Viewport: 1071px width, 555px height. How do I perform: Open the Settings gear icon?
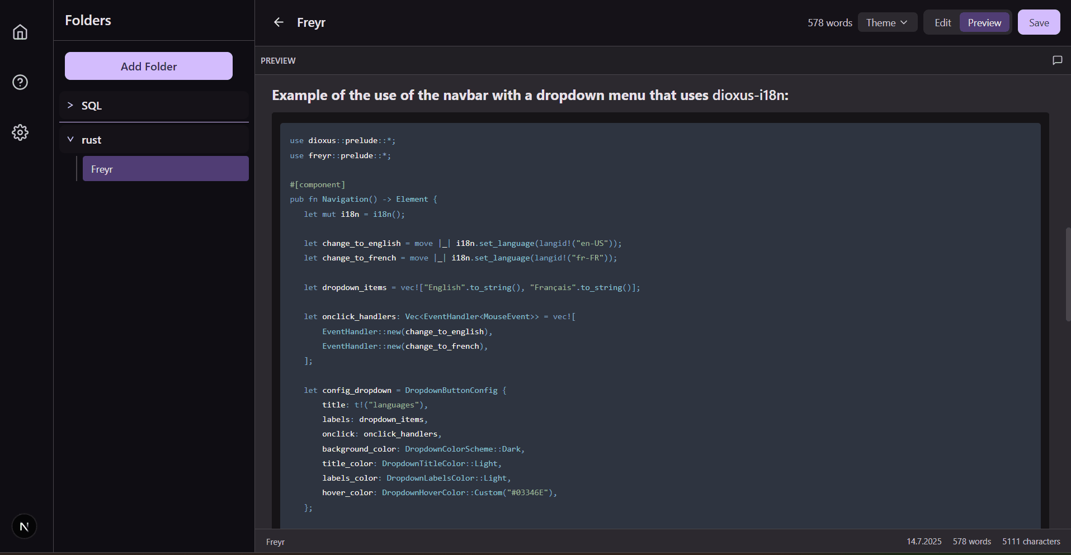click(20, 132)
